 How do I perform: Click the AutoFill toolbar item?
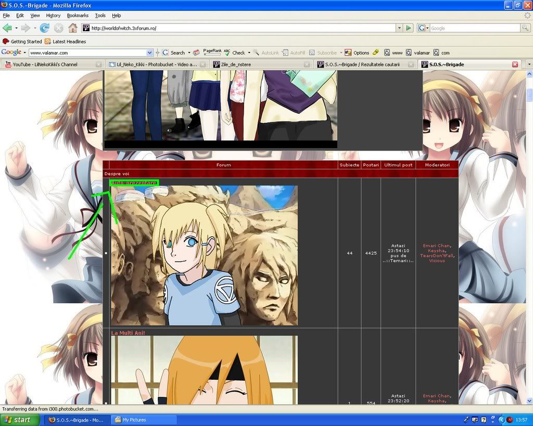pos(294,53)
